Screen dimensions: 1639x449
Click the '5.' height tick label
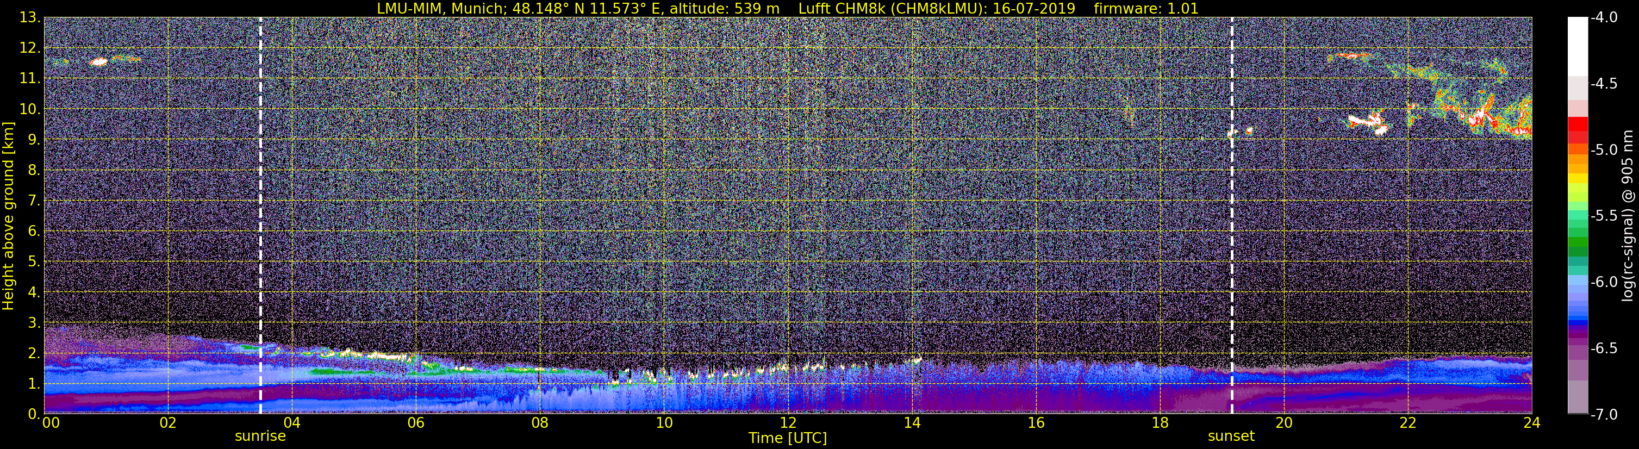point(33,262)
